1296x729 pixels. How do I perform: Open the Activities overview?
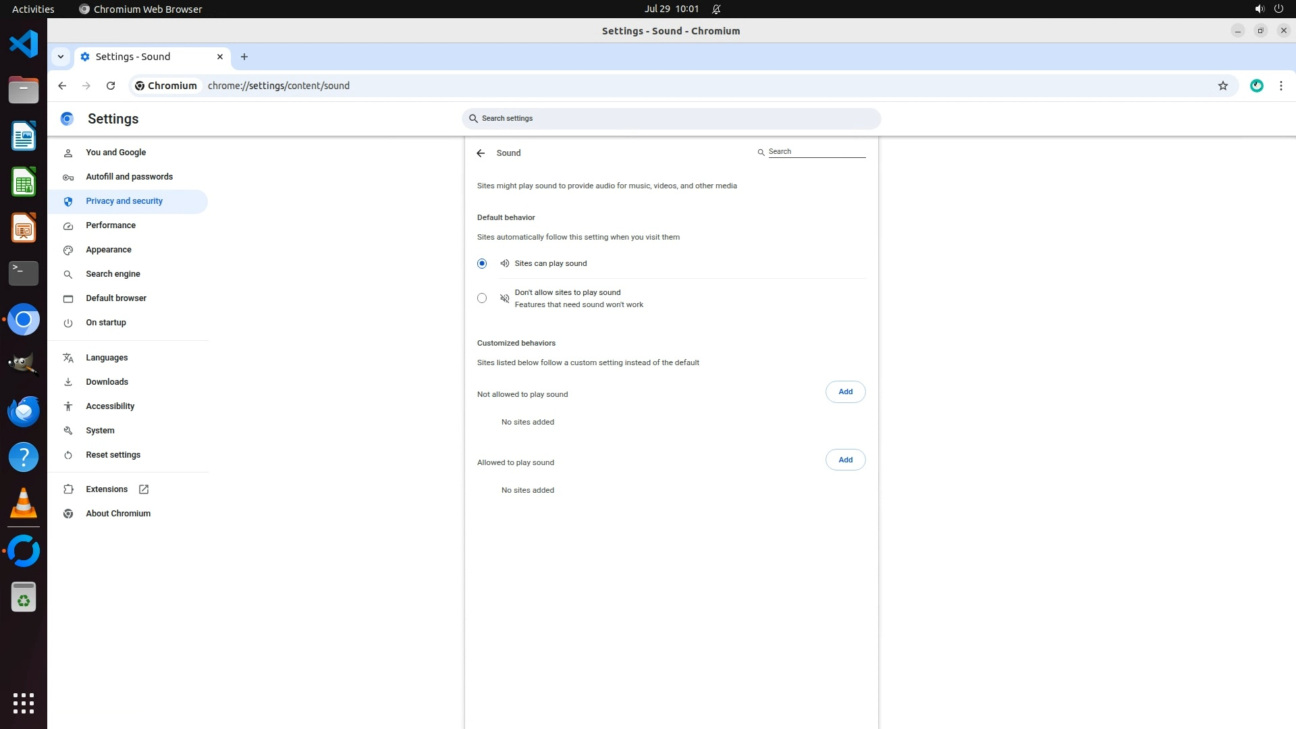coord(33,9)
